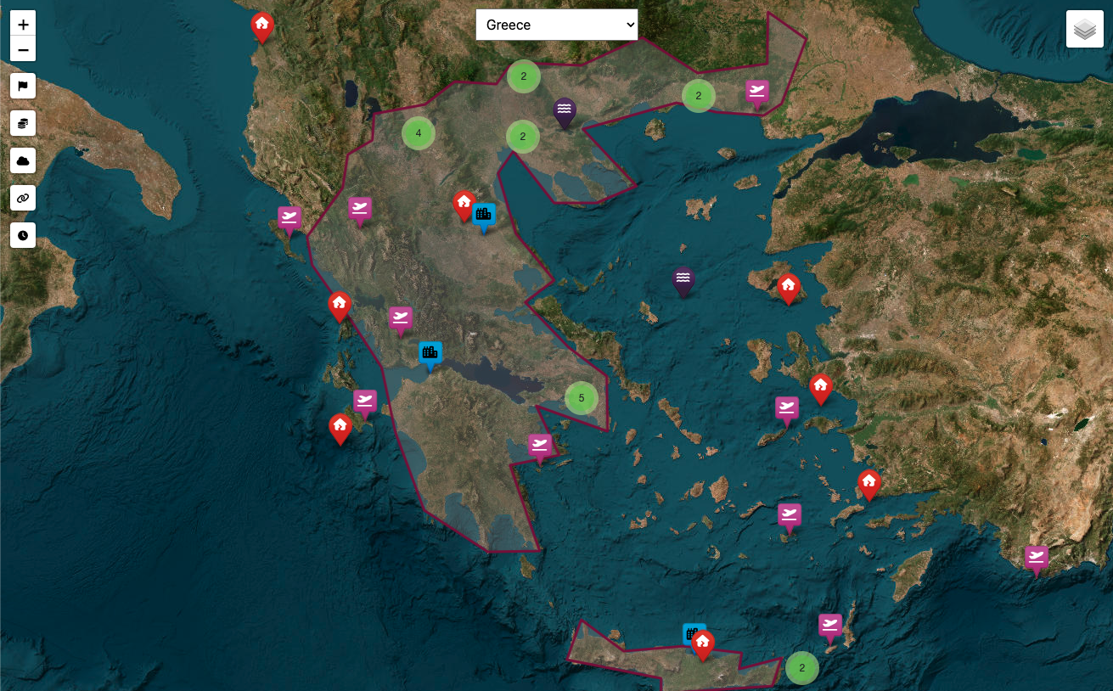Select the airport marker southwest of the Kos home marker
Image resolution: width=1113 pixels, height=691 pixels.
pyautogui.click(x=790, y=516)
